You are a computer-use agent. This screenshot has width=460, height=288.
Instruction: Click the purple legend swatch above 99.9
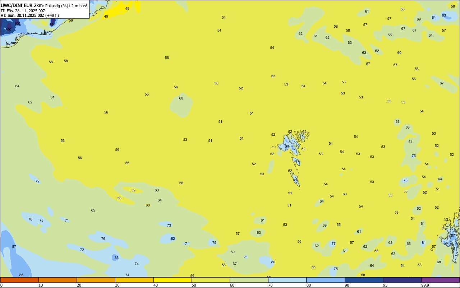tap(440, 280)
